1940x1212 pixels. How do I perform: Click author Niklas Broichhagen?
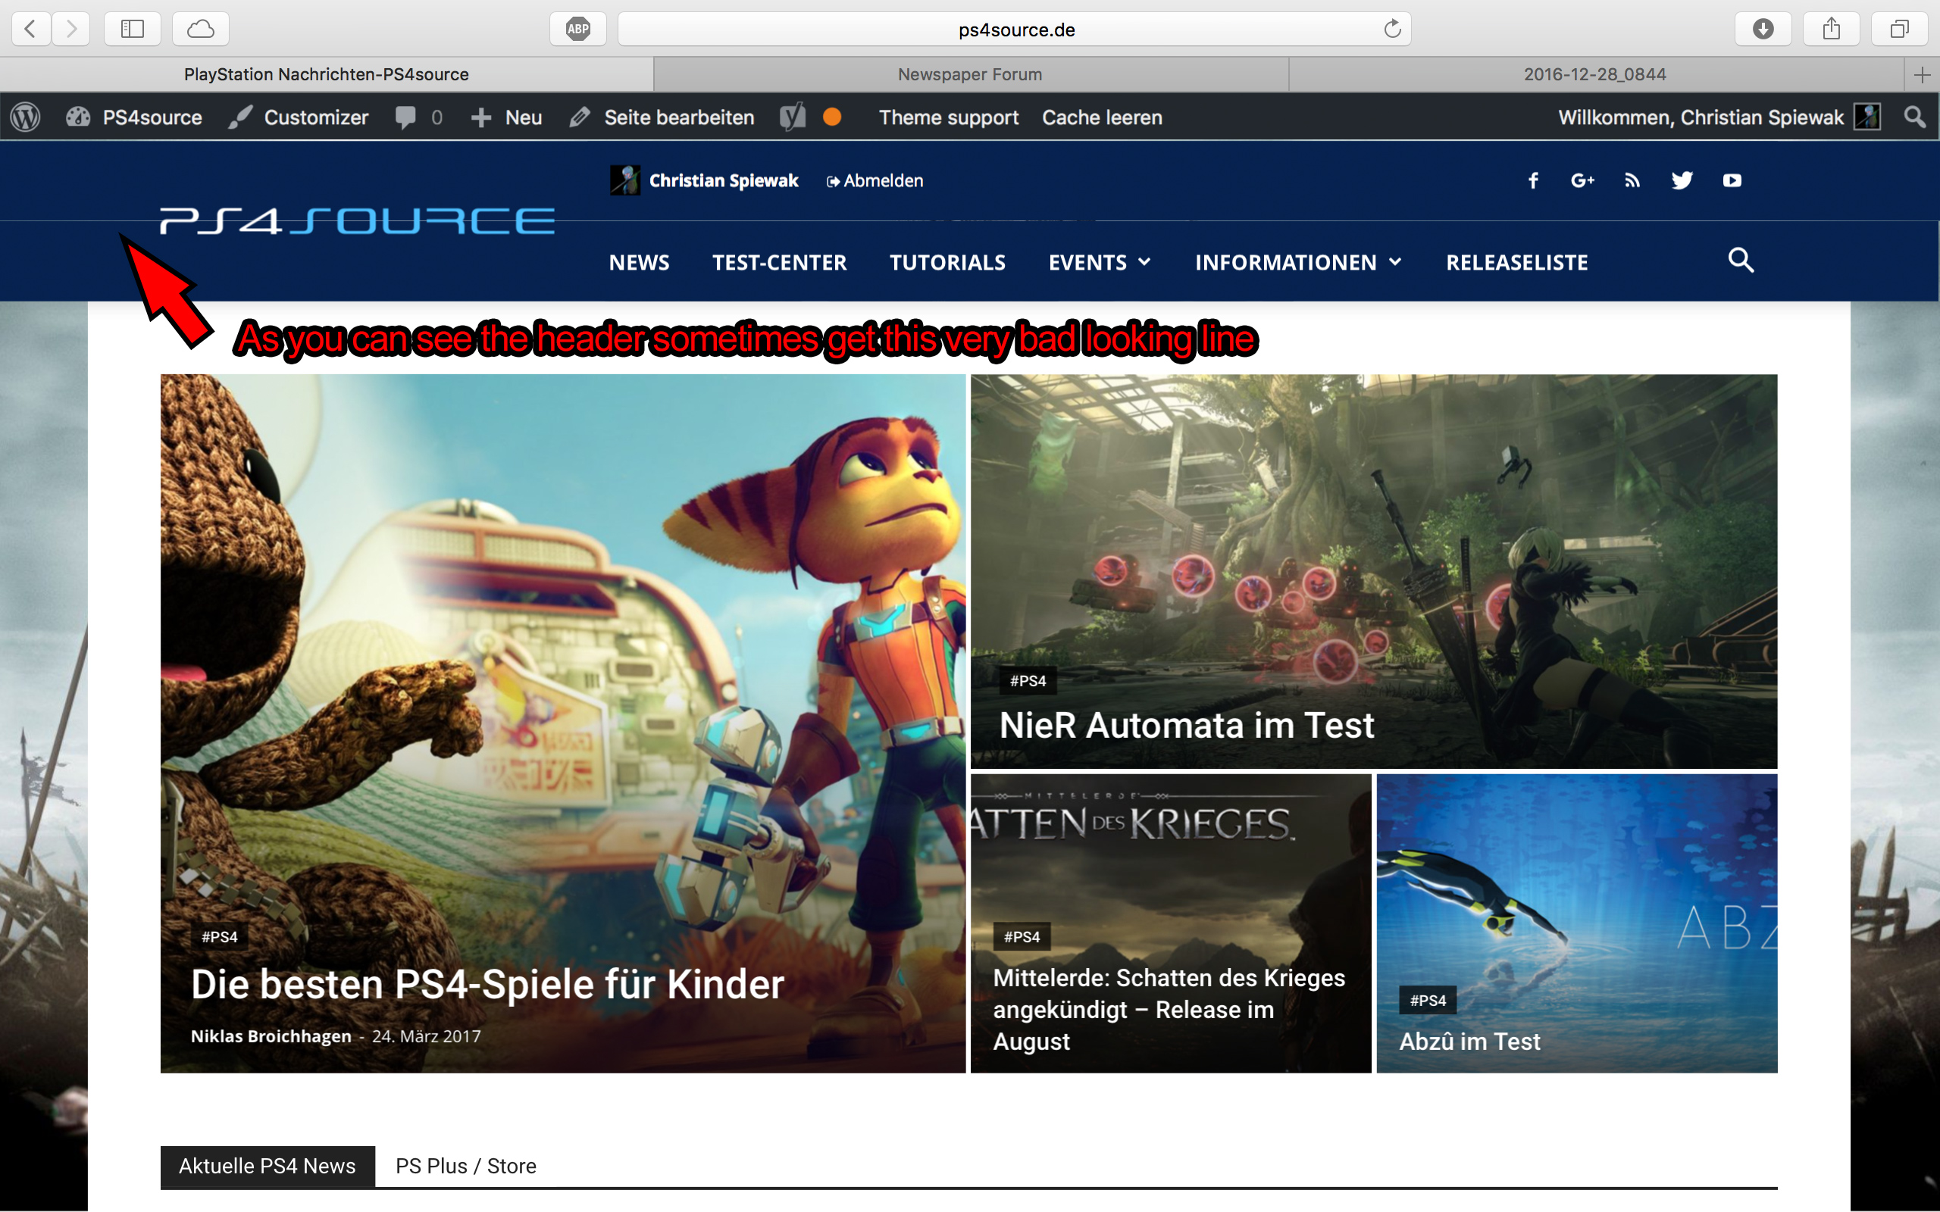click(271, 1036)
